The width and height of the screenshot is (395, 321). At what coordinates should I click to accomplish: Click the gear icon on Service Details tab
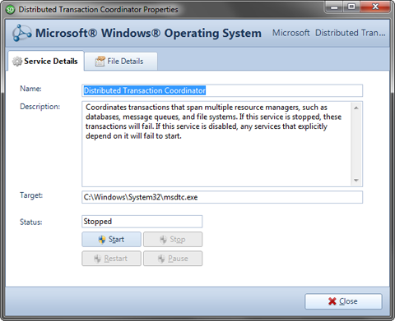point(17,62)
